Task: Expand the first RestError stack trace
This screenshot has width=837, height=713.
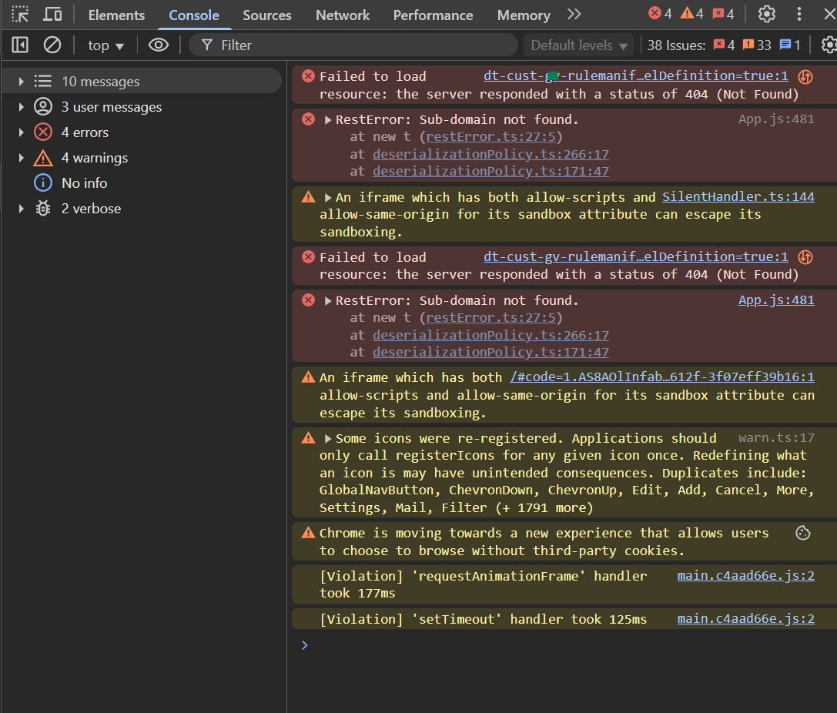Action: pos(328,120)
